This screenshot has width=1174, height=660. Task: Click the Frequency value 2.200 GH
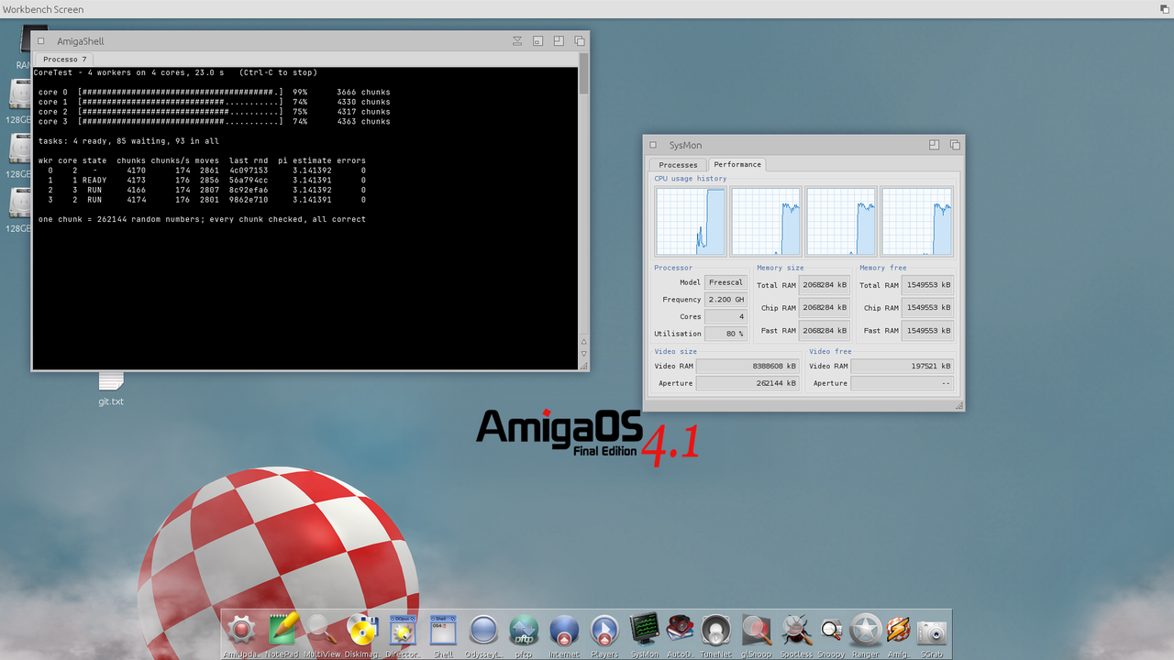[x=725, y=300]
